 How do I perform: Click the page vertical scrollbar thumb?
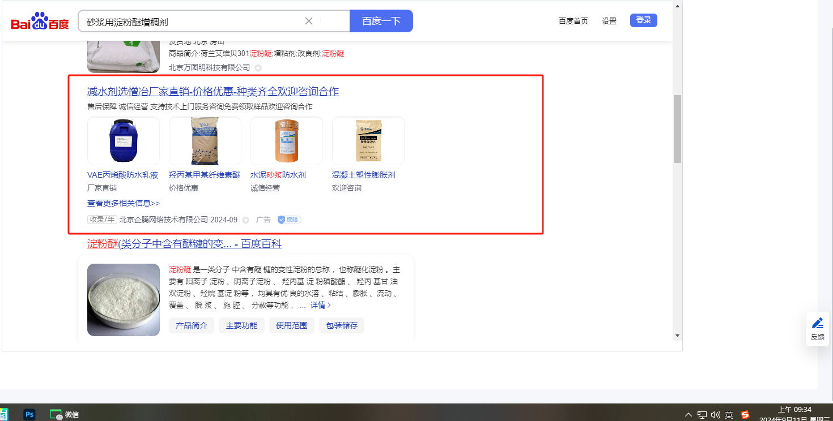677,129
